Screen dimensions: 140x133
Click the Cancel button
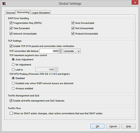(113, 126)
